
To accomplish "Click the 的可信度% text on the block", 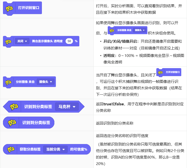I will pyautogui.click(x=79, y=149).
